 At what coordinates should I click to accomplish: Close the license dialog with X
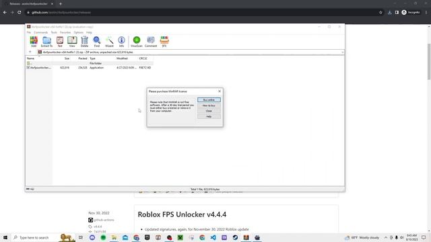click(x=220, y=91)
